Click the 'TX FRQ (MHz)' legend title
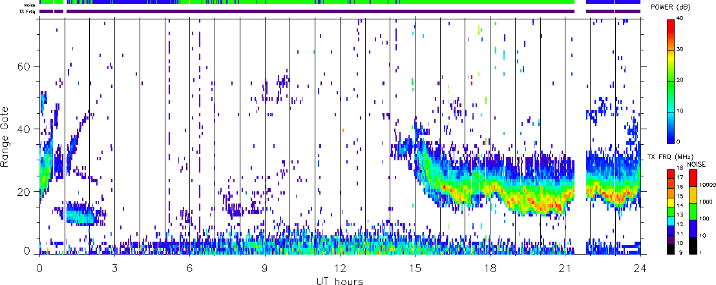The height and width of the screenshot is (285, 716). [670, 156]
